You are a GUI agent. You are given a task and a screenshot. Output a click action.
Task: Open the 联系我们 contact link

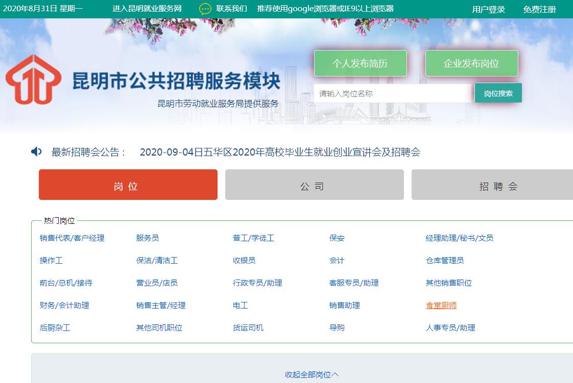pyautogui.click(x=231, y=9)
